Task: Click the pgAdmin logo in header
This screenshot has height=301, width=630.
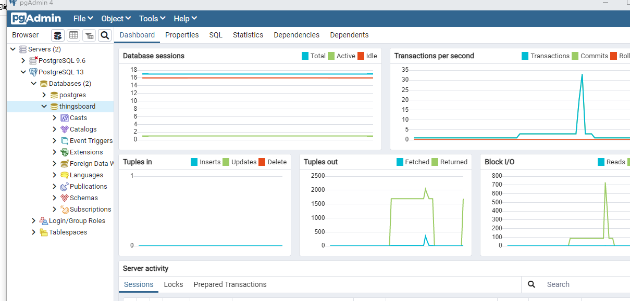Action: click(36, 19)
